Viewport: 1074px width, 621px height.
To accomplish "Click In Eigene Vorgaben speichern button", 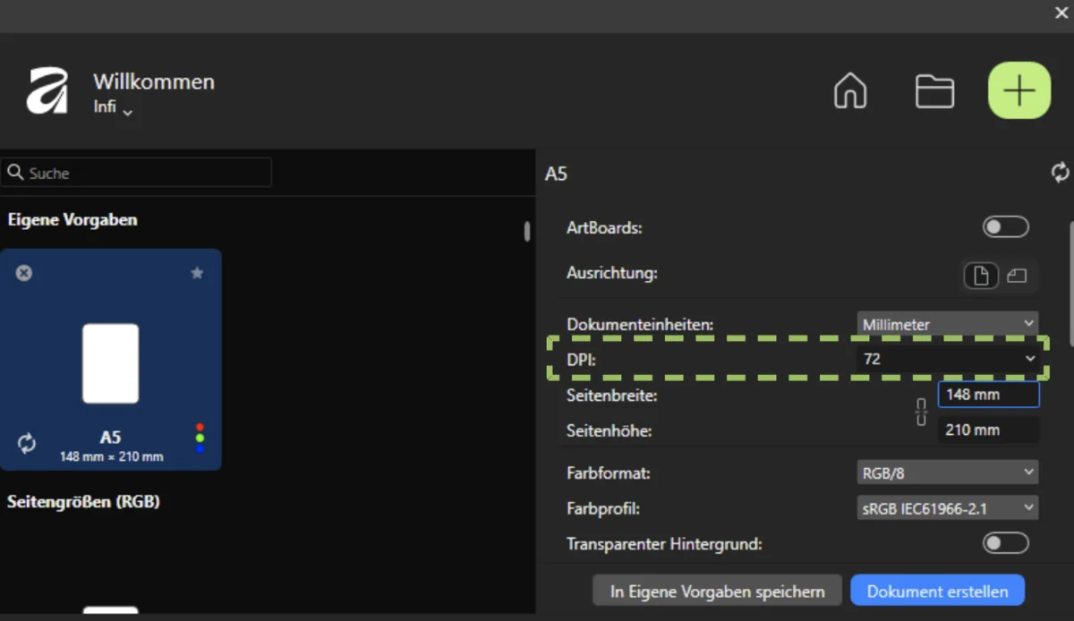I will pyautogui.click(x=717, y=591).
